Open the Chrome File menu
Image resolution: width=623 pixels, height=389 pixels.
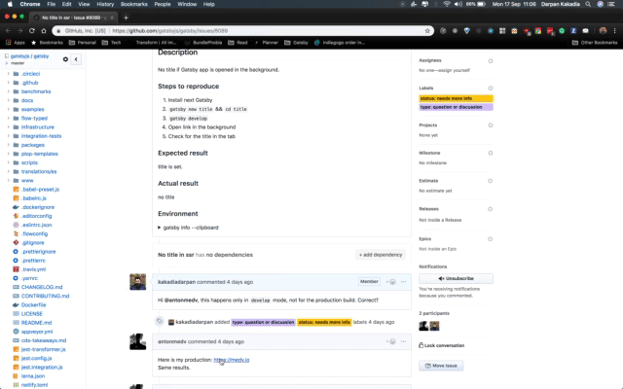tap(52, 4)
